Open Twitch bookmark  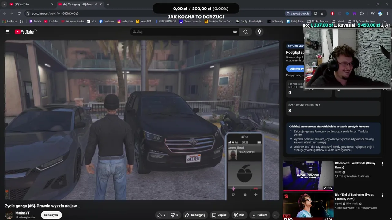(x=35, y=21)
